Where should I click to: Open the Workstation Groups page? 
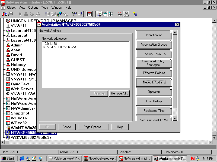pos(154,45)
